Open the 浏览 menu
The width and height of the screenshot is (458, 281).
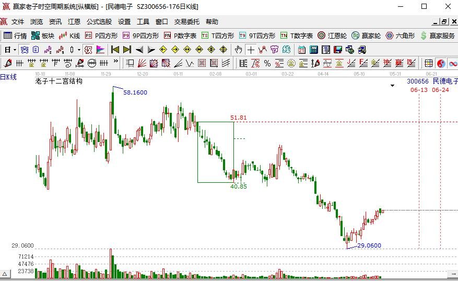pyautogui.click(x=36, y=21)
